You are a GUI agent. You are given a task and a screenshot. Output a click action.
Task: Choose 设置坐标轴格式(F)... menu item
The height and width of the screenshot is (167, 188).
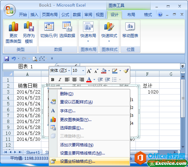(90, 161)
